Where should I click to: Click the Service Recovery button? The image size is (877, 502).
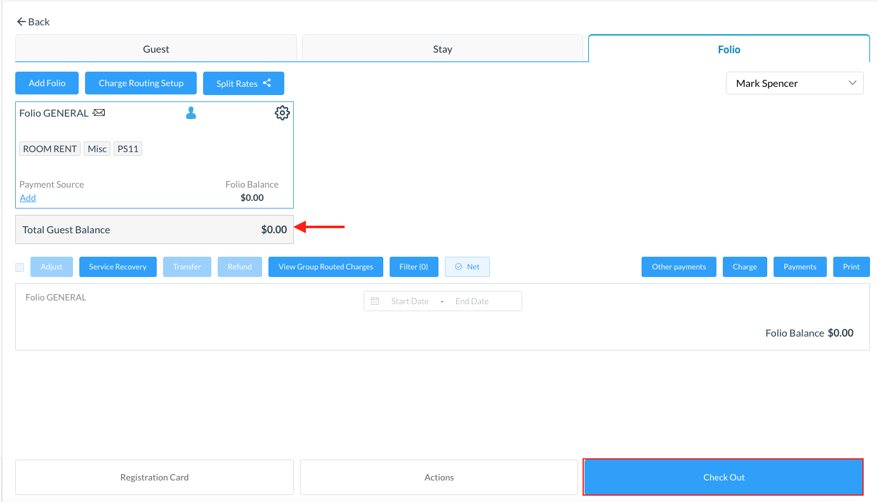pos(117,267)
